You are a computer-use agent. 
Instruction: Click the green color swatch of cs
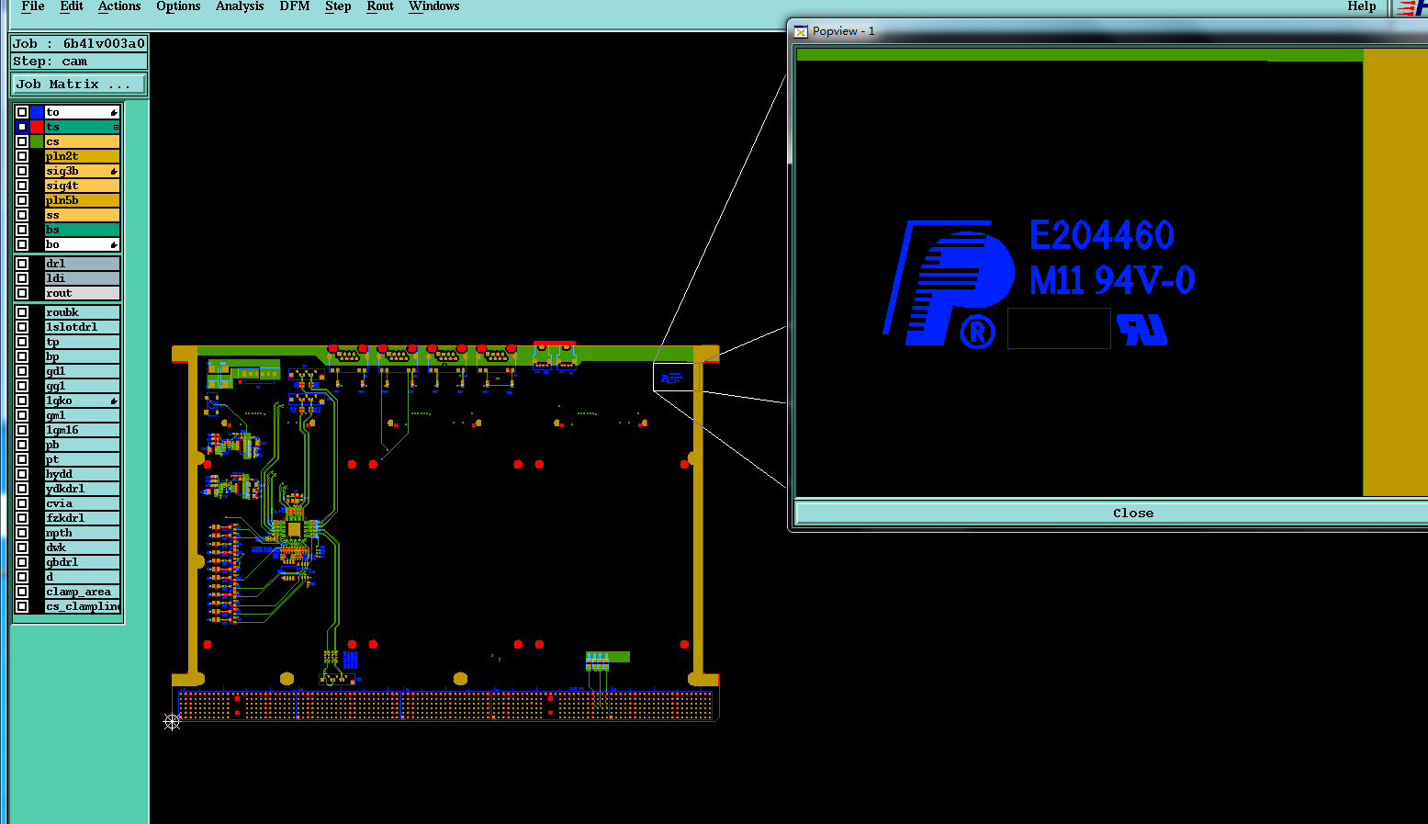pyautogui.click(x=37, y=141)
